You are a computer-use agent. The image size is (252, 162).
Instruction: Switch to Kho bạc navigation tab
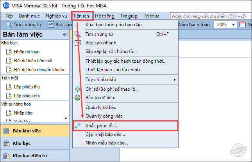tap(35, 143)
